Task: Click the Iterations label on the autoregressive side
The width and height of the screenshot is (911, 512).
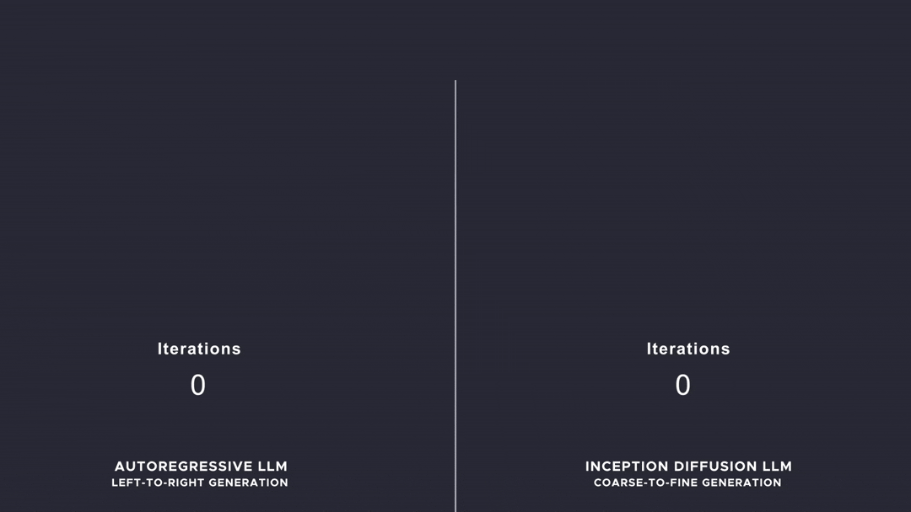Action: 199,349
